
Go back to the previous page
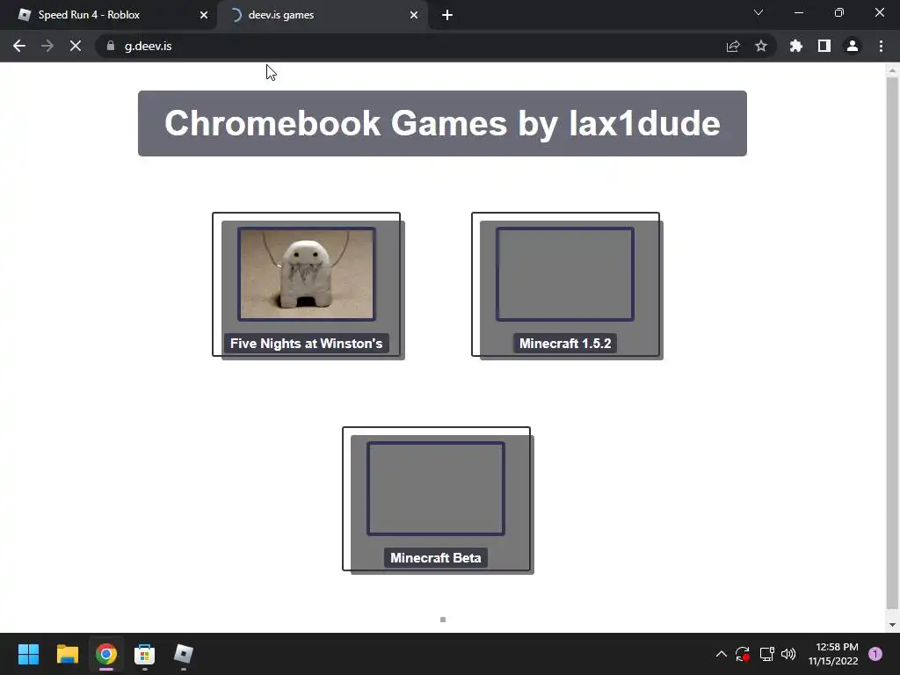point(19,46)
